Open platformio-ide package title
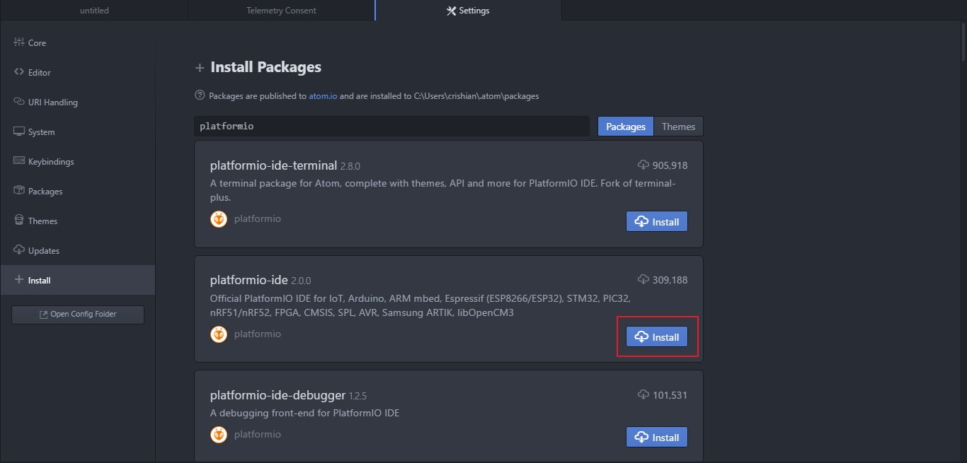Viewport: 967px width, 463px height. click(249, 280)
